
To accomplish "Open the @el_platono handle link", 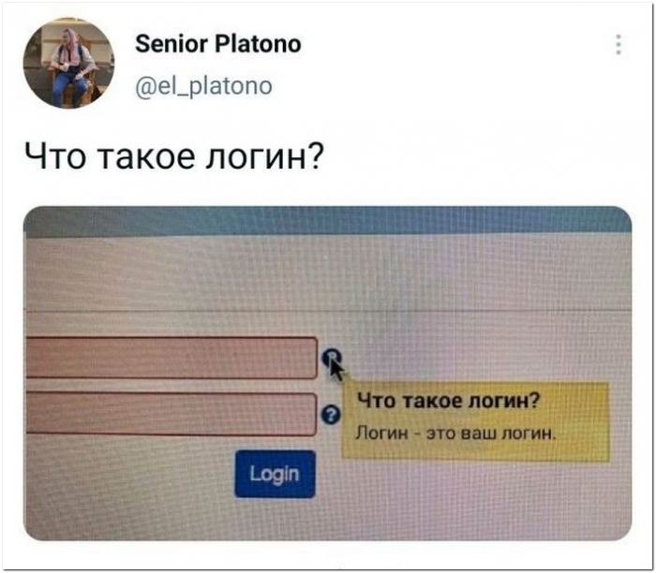I will click(x=203, y=86).
